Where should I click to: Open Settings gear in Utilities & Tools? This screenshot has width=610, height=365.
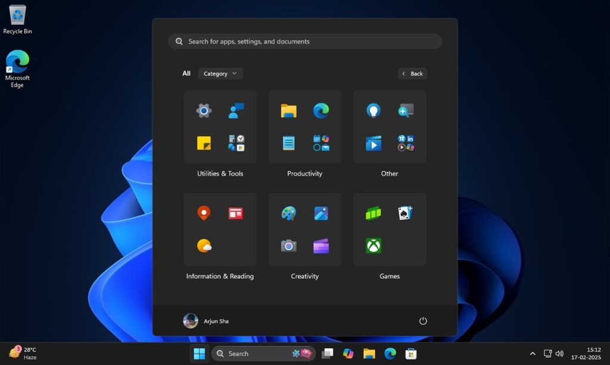point(204,111)
